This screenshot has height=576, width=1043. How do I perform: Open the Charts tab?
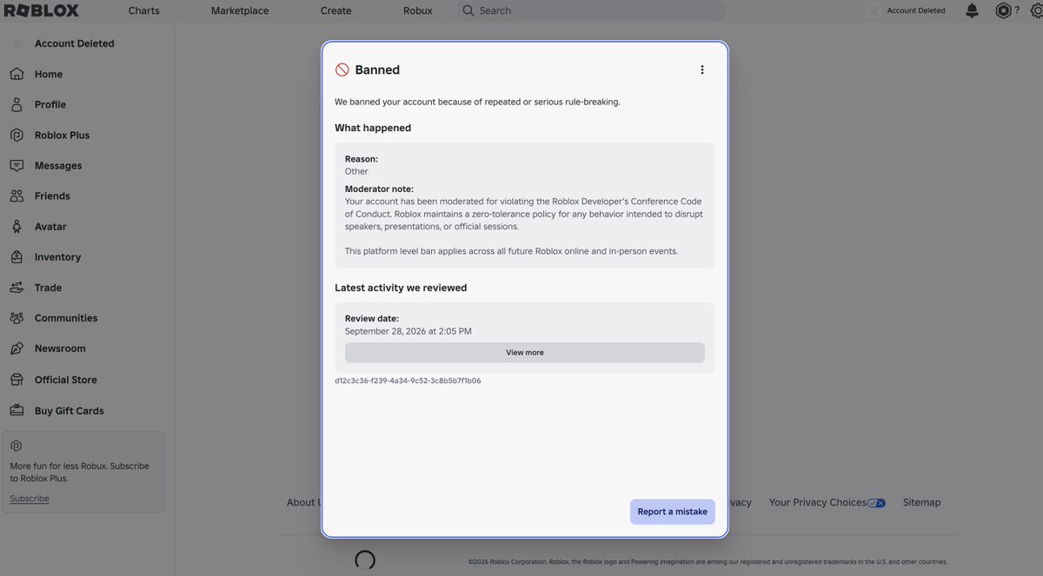143,10
